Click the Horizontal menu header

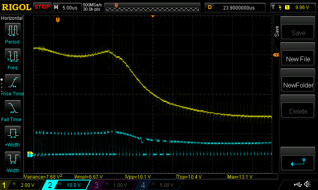12,18
